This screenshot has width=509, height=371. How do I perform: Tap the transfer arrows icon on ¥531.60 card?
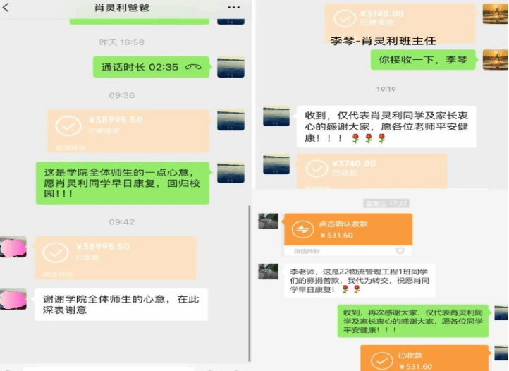click(x=302, y=229)
